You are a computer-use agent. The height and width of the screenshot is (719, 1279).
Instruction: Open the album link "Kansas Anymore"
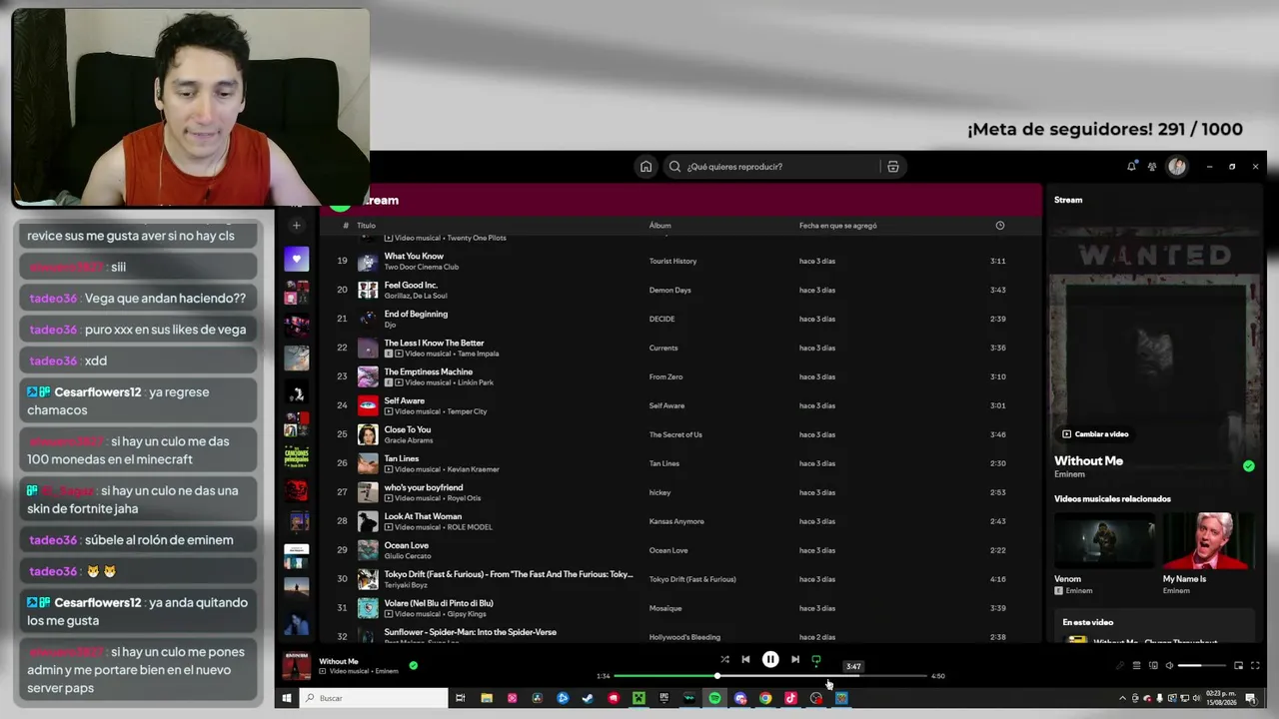click(x=676, y=521)
